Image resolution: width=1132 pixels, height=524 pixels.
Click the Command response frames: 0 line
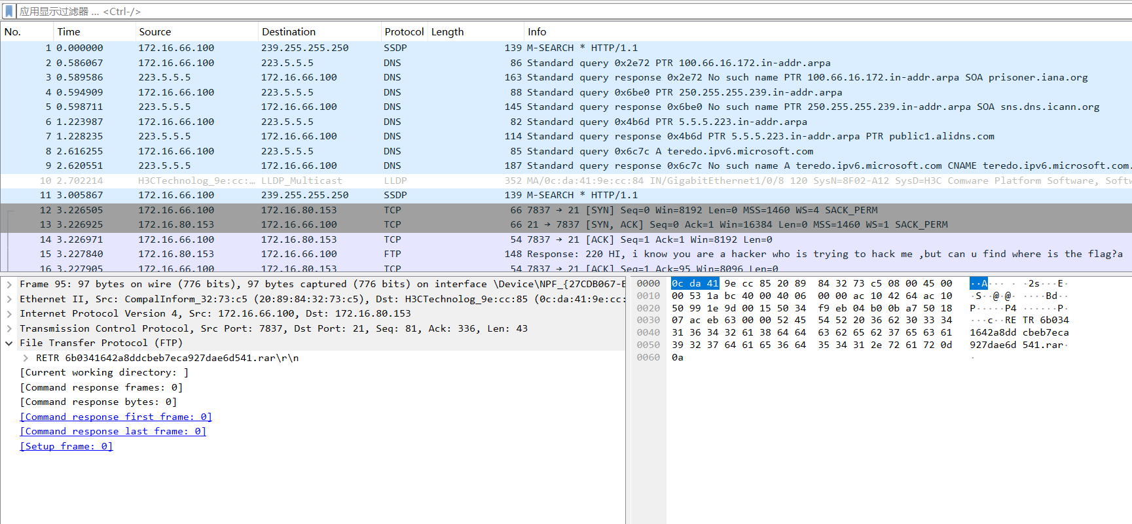101,387
